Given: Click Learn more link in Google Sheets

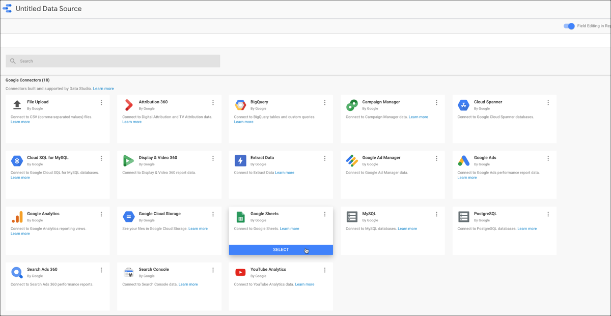Looking at the screenshot, I should (290, 229).
